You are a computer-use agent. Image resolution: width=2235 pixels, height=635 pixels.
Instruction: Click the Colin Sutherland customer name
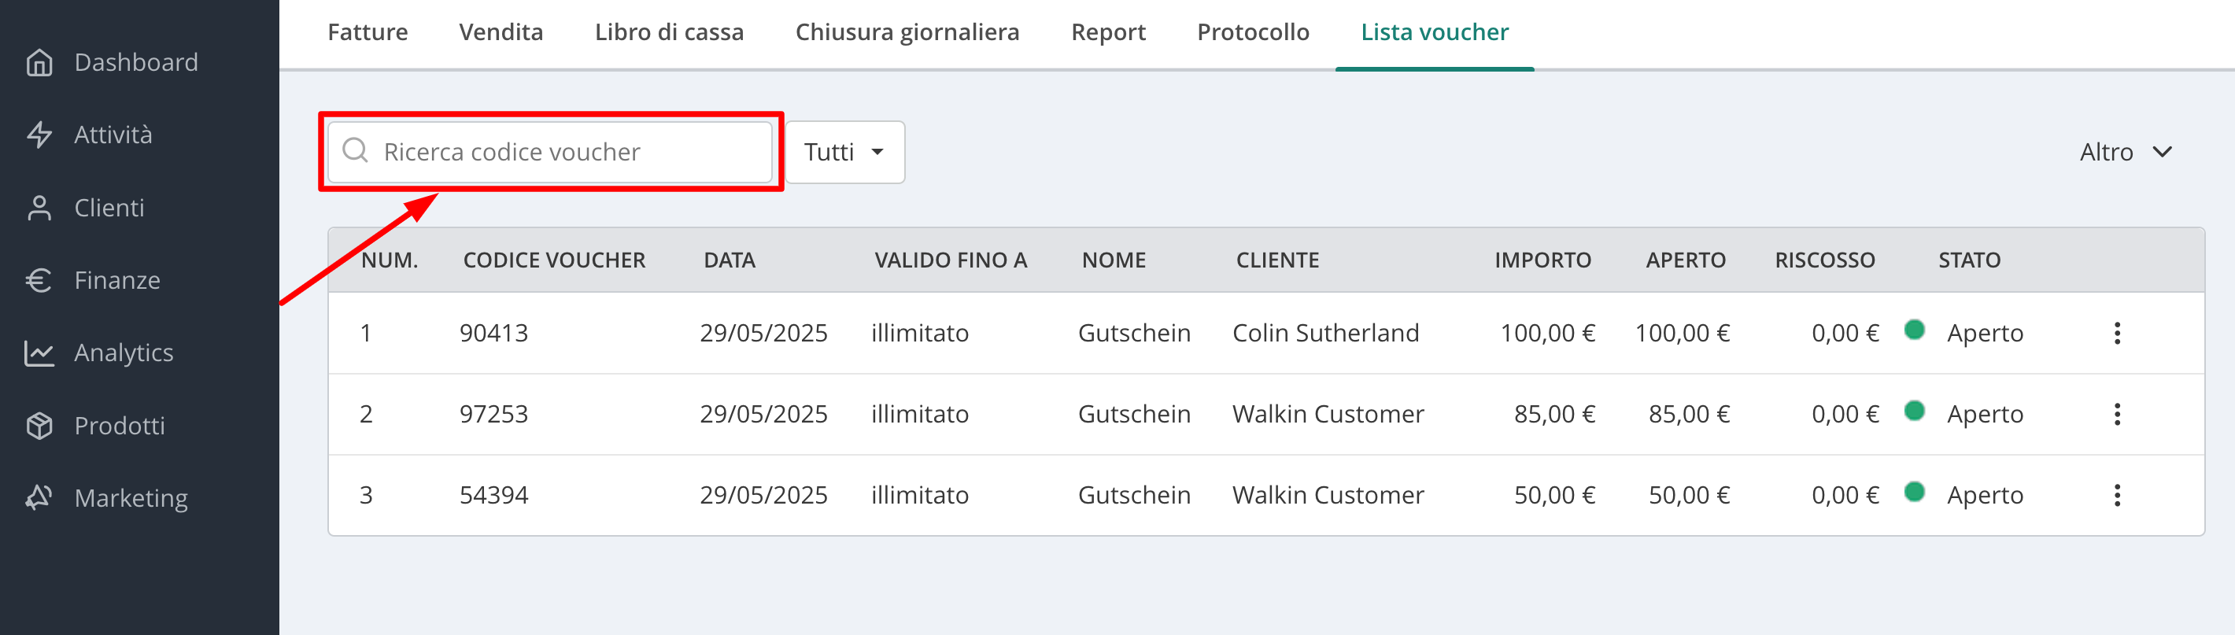1324,333
